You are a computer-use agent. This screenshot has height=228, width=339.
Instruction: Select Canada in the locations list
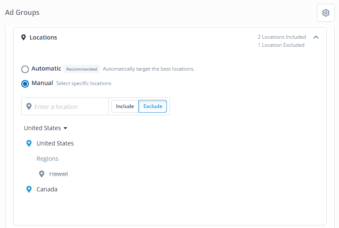pos(47,189)
